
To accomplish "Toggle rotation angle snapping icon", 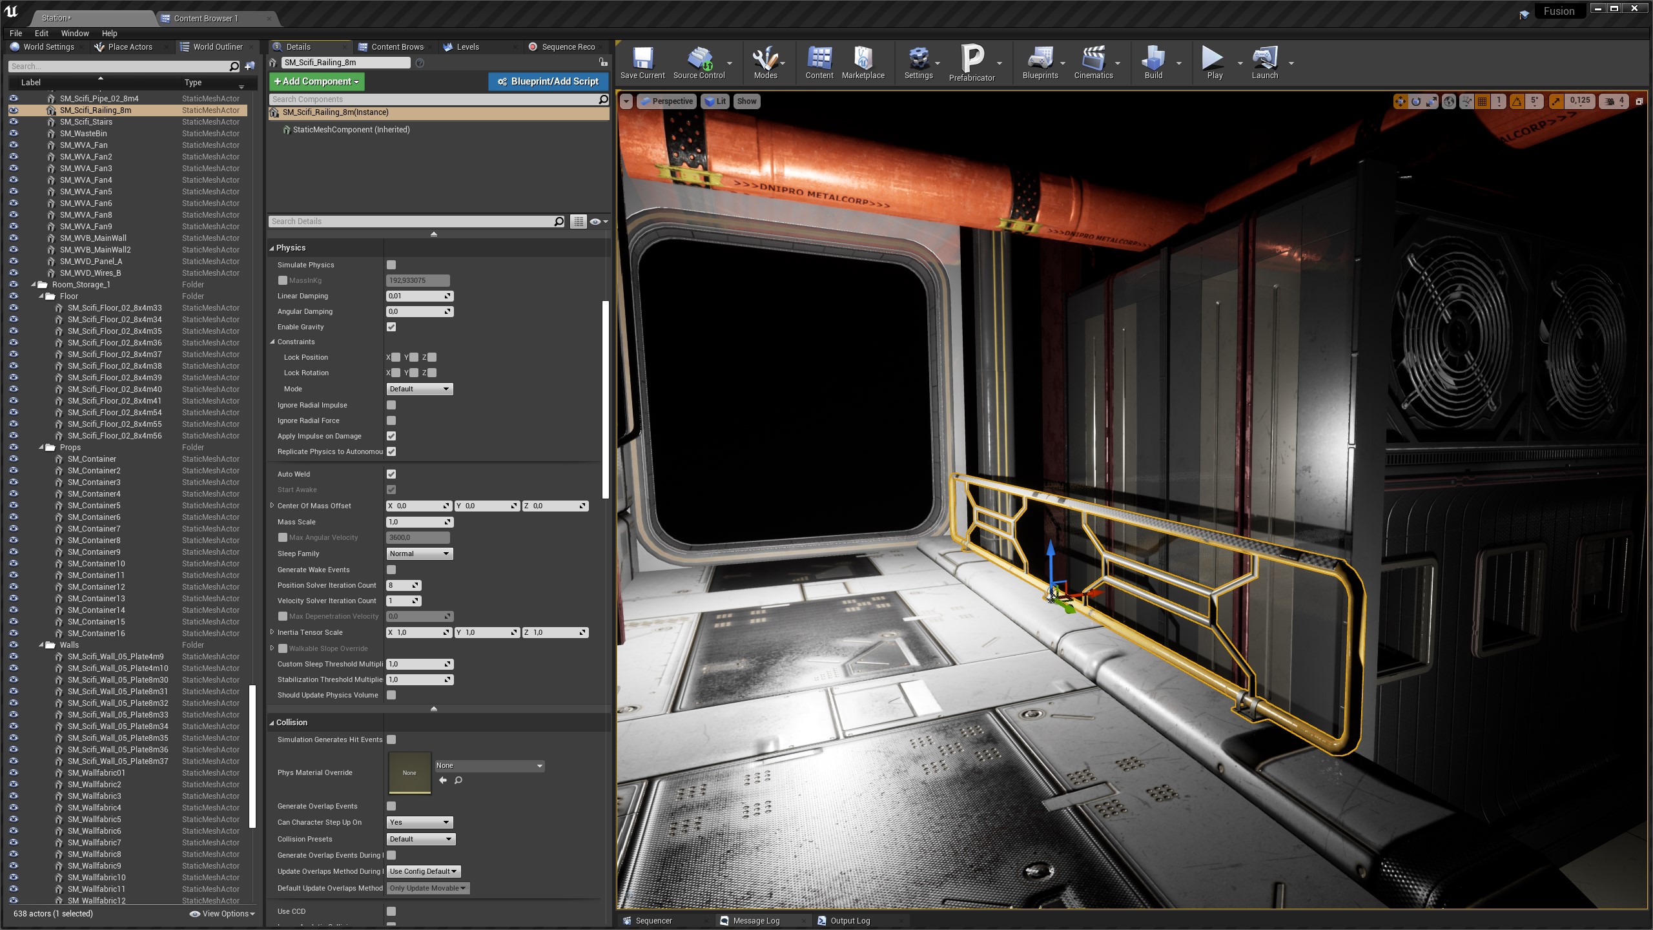I will coord(1517,101).
